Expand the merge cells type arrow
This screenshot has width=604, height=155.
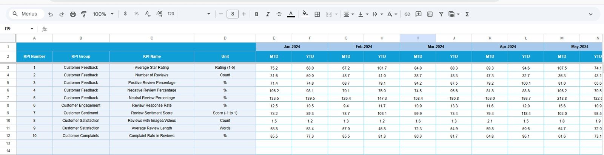coord(336,14)
